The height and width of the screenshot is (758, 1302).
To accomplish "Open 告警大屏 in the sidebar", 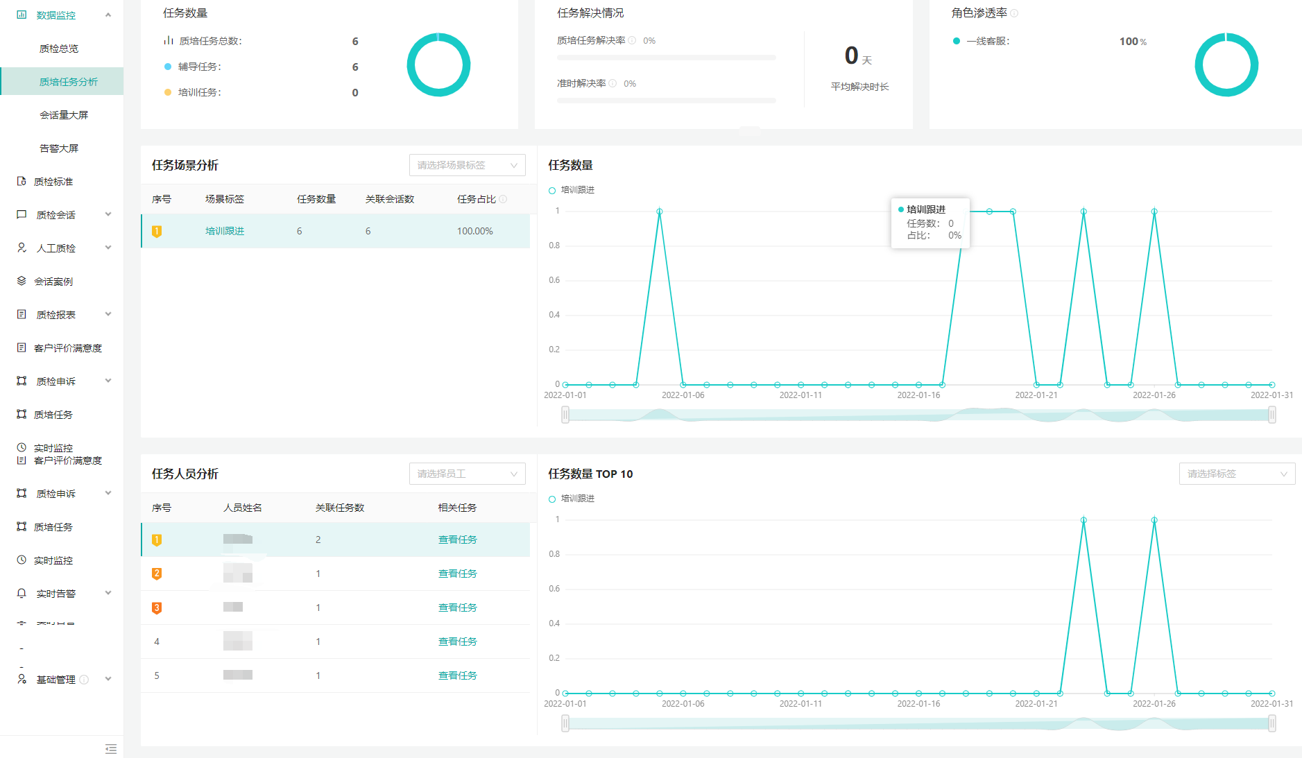I will [59, 148].
